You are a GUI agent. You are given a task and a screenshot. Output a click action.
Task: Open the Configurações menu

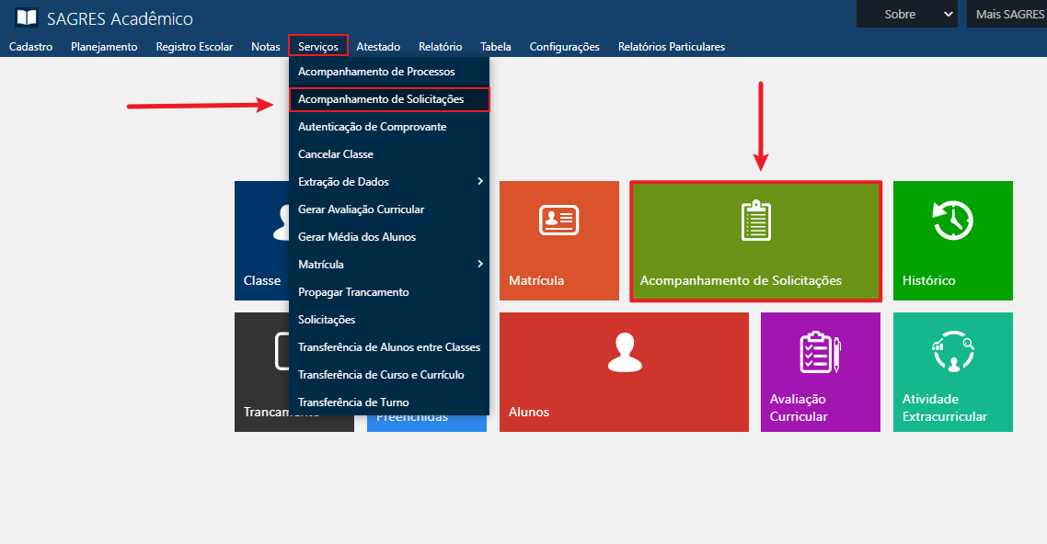(564, 46)
